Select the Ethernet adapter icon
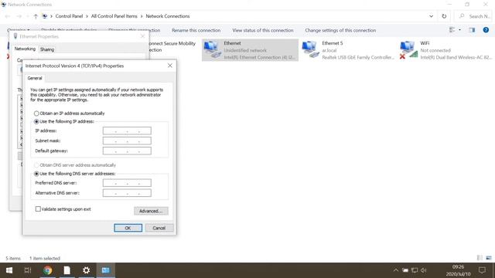495x278 pixels. (212, 50)
